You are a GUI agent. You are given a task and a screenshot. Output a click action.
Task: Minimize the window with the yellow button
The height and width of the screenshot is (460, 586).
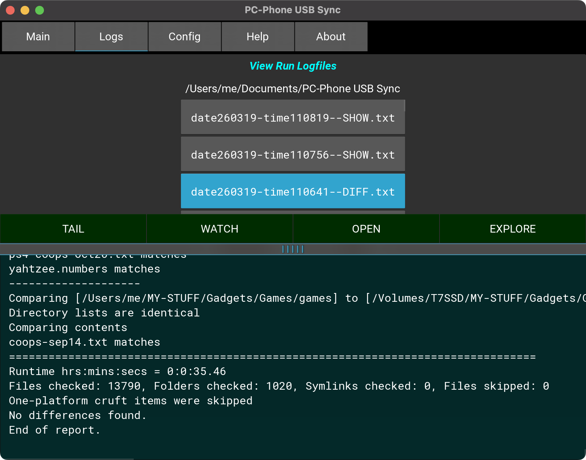(25, 10)
